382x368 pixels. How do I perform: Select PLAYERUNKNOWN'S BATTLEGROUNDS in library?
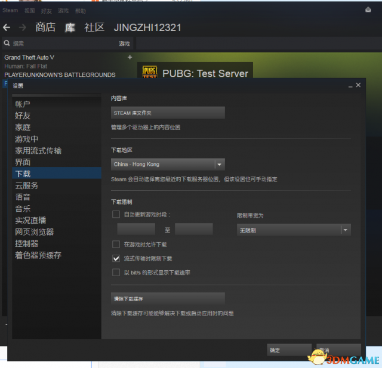pyautogui.click(x=60, y=75)
